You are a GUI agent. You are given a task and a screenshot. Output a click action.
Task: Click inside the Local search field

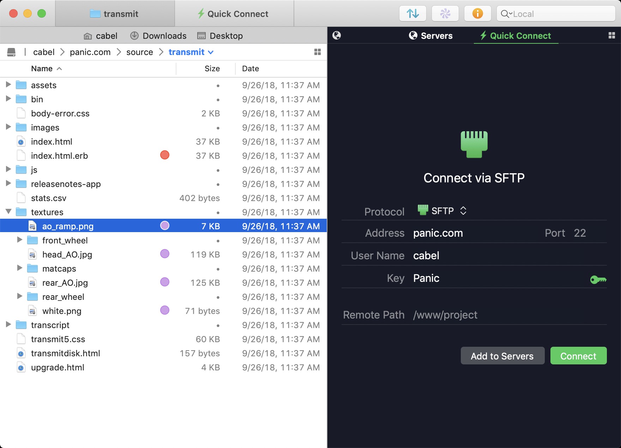(x=555, y=14)
